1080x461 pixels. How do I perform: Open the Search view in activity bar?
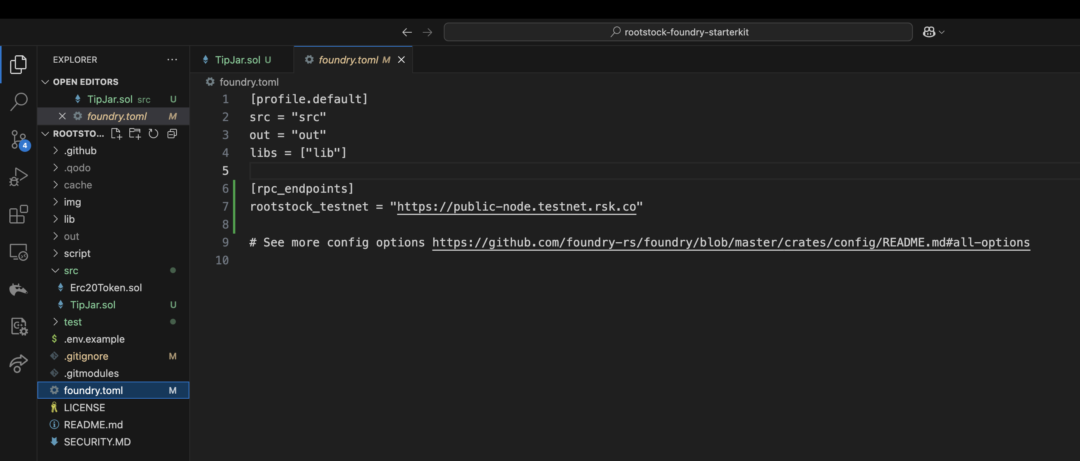[18, 101]
